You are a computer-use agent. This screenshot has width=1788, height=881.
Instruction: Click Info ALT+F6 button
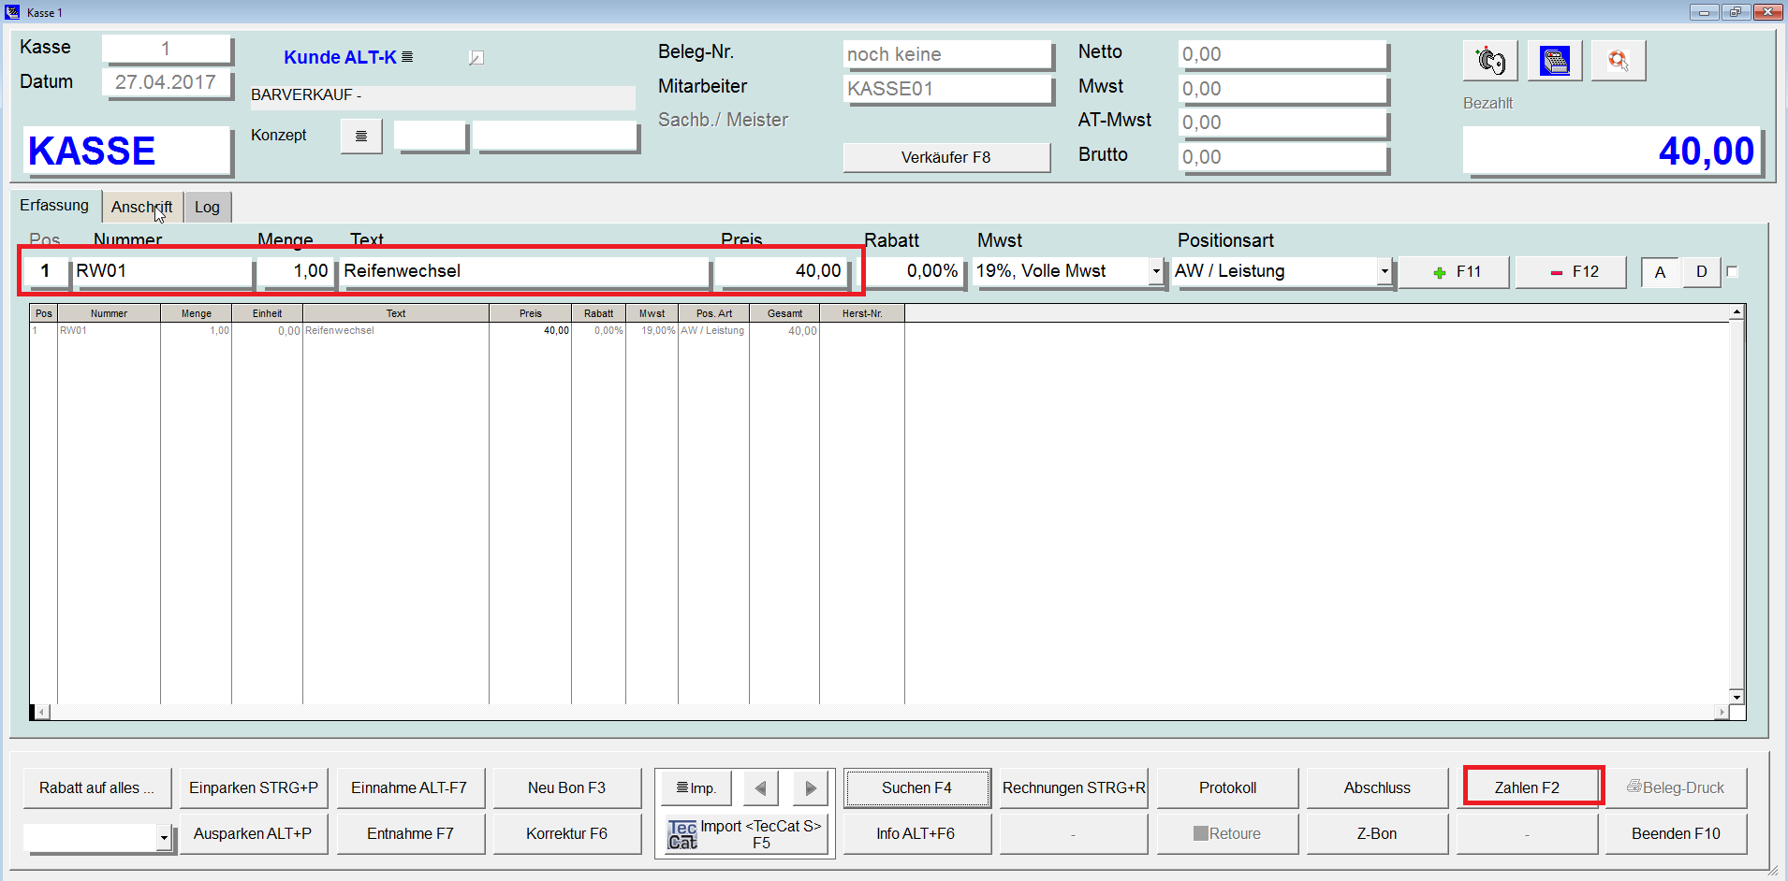(916, 833)
